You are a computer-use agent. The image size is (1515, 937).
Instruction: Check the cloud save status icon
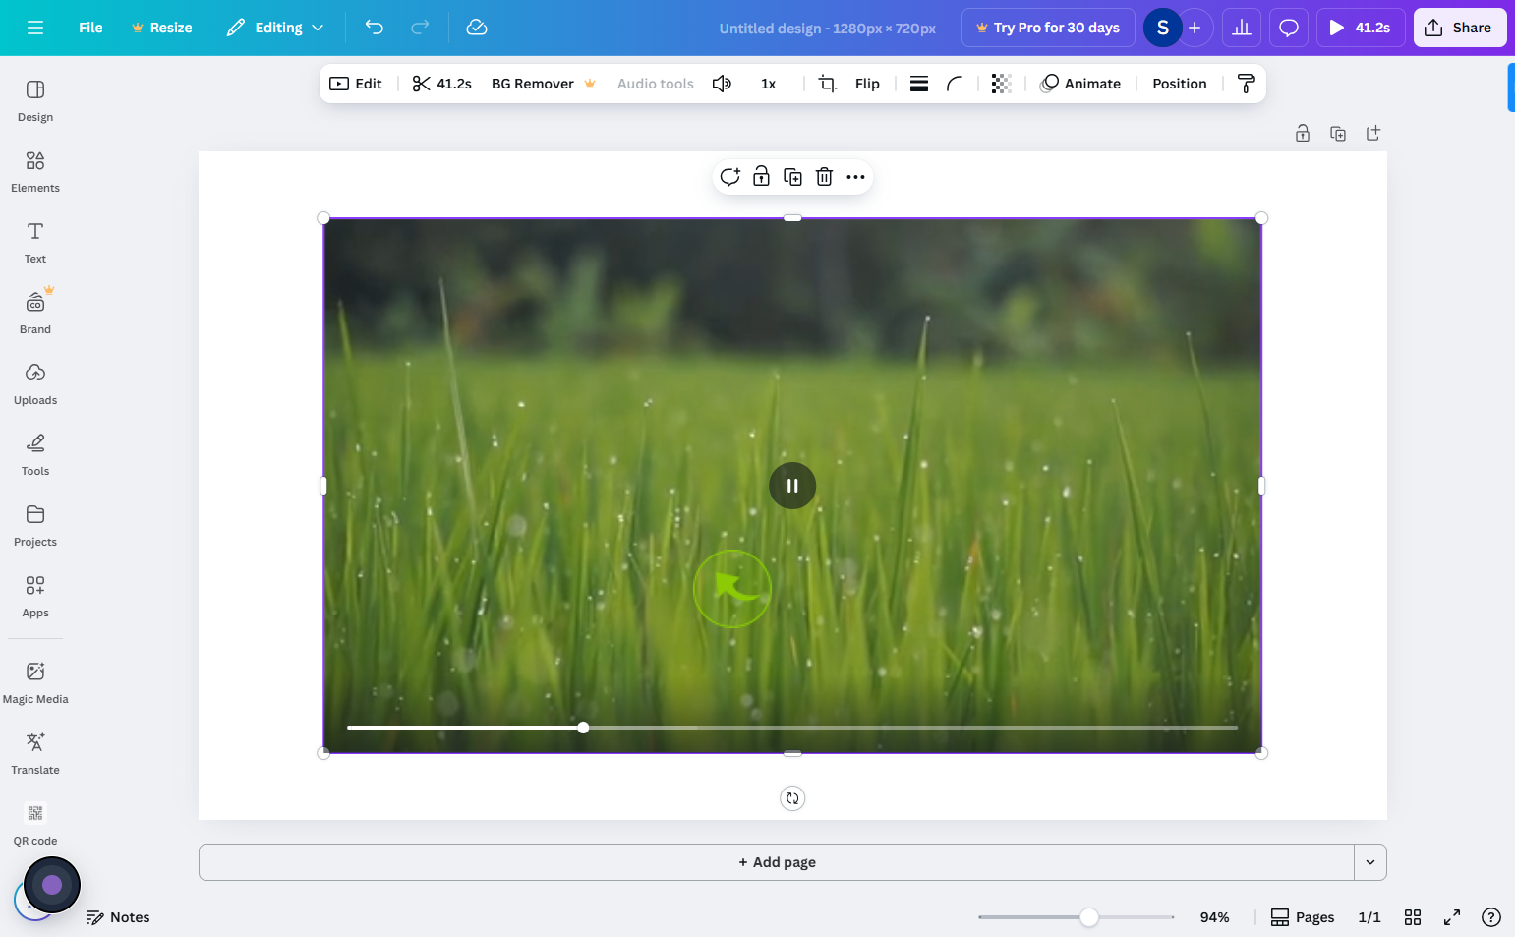pyautogui.click(x=477, y=28)
